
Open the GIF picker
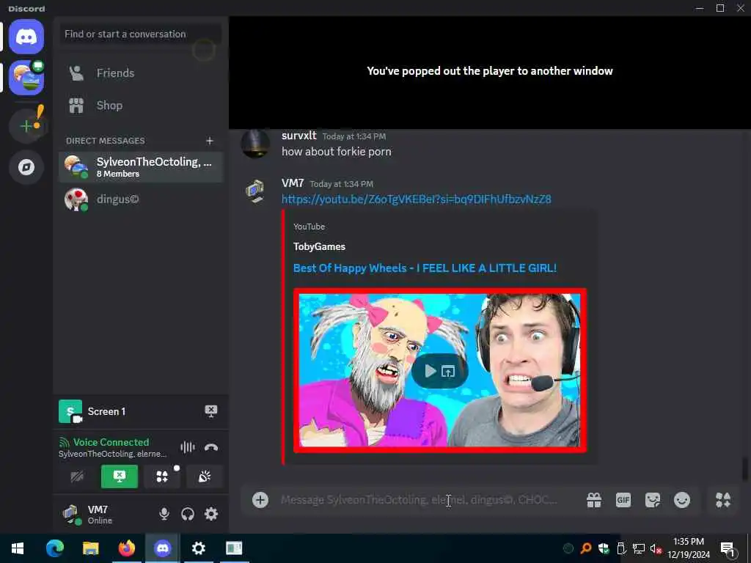coord(623,500)
